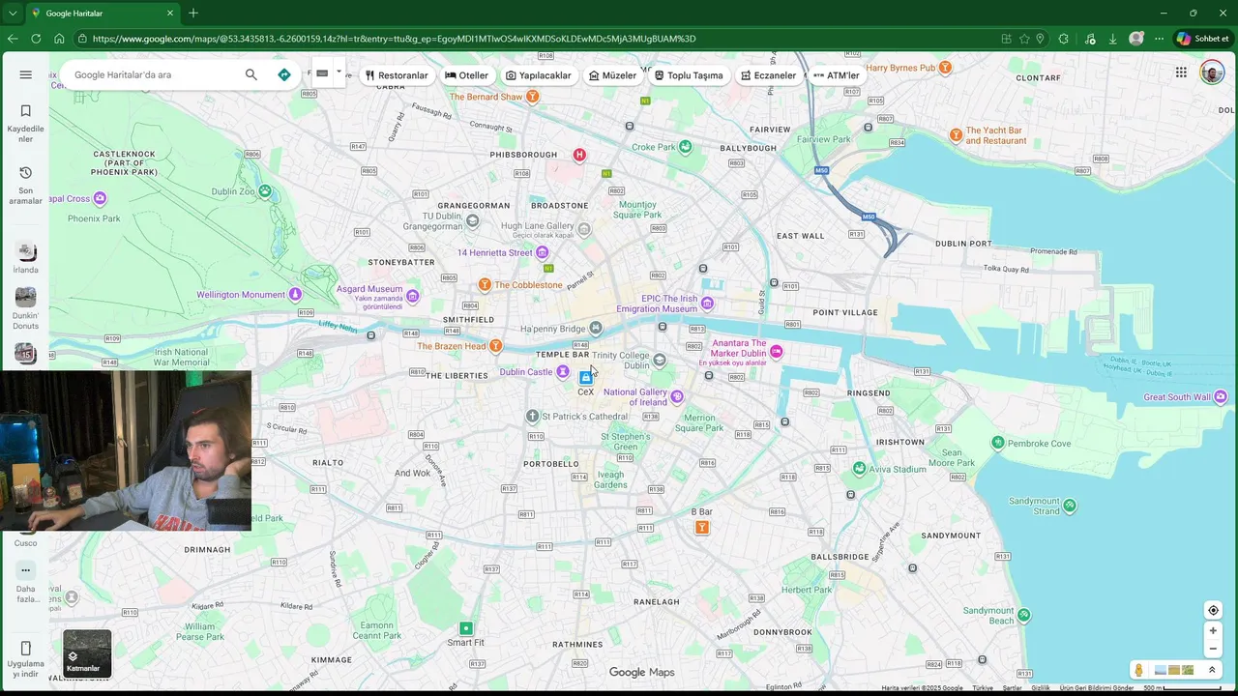Viewport: 1238px width, 696px height.
Task: Focus the Google Haritalar'da ara search field
Action: 153,74
